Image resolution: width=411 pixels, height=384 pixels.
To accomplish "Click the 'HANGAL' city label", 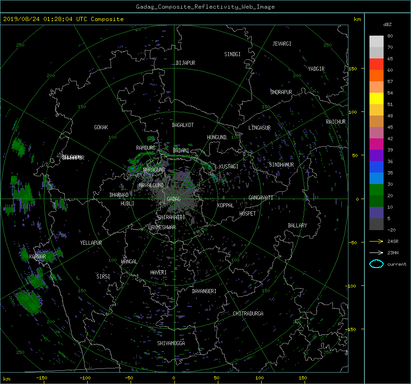I will 129,262.
